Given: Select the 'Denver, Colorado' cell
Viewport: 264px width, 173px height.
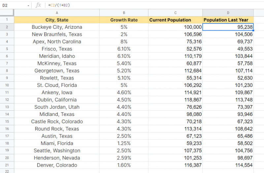Looking at the screenshot, I should pyautogui.click(x=57, y=165).
